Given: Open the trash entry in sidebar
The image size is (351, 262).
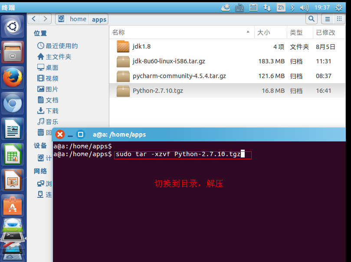Looking at the screenshot, I should pyautogui.click(x=44, y=132).
